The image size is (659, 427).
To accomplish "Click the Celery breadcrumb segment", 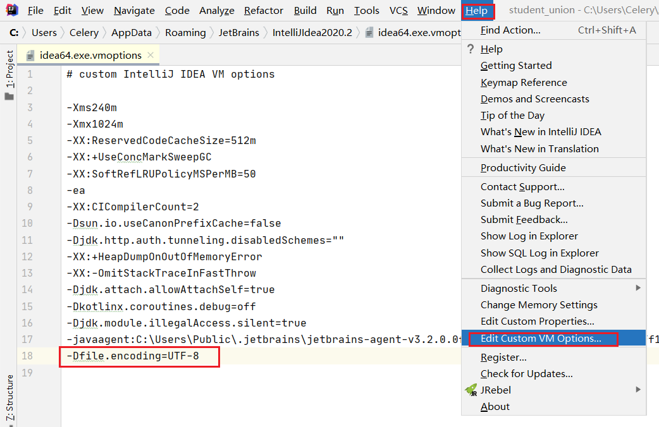I will (x=83, y=33).
